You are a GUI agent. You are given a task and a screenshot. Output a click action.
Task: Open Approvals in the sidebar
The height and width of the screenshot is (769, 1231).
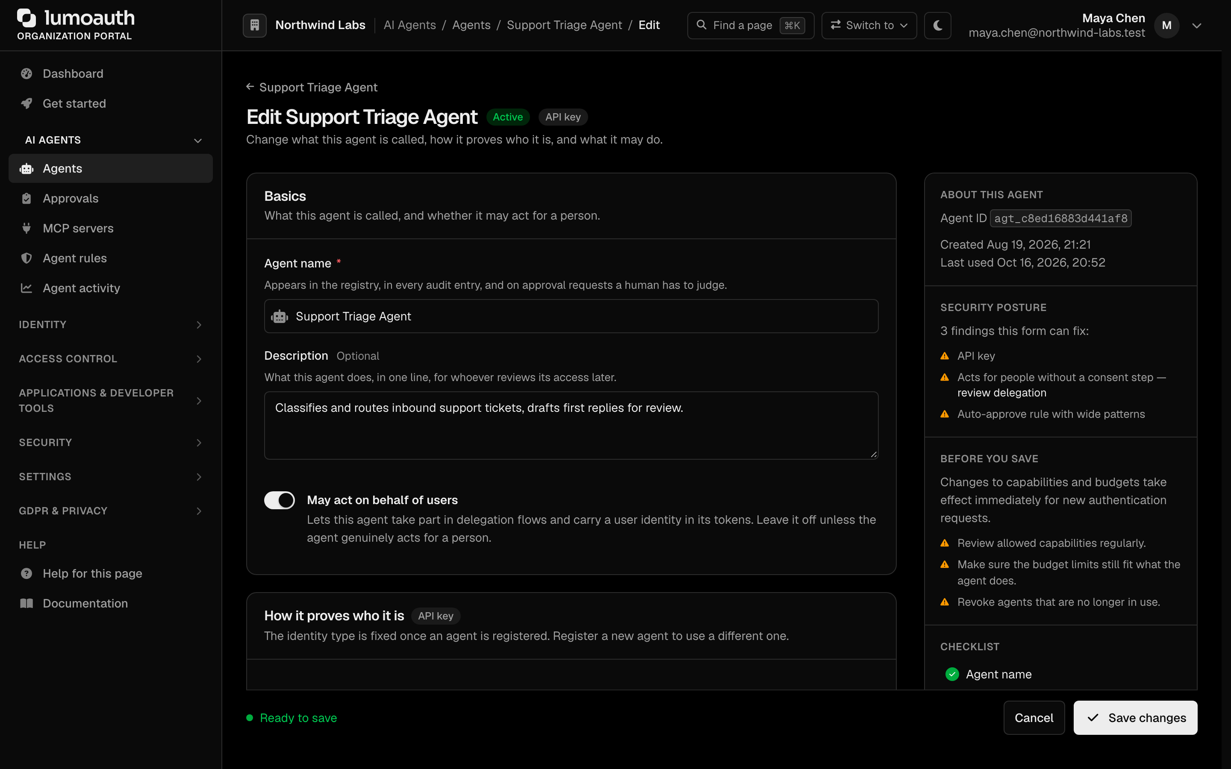110,198
